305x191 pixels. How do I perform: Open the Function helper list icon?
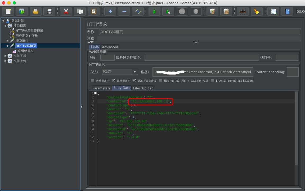pyautogui.click(x=273, y=11)
